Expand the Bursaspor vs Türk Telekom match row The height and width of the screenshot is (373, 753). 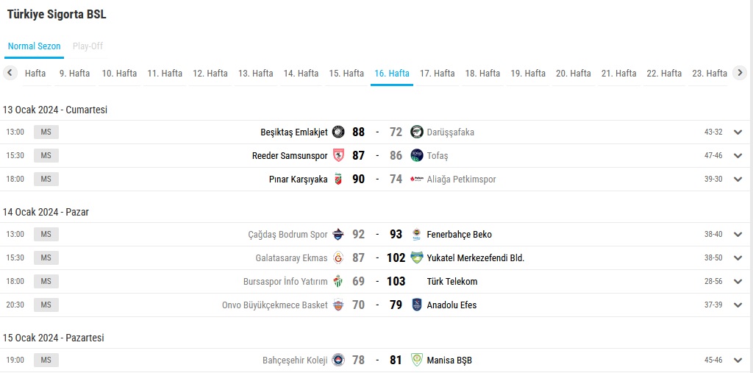tap(738, 282)
